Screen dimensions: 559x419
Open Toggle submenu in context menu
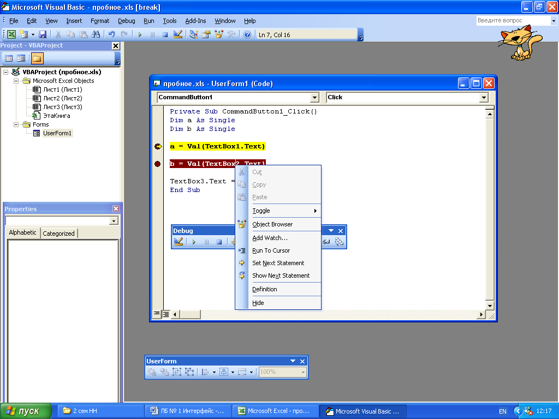pos(278,211)
